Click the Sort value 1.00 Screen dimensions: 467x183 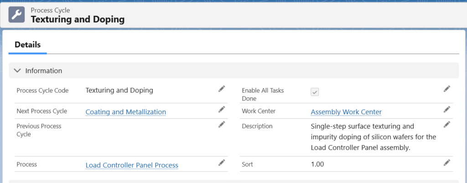coord(317,164)
